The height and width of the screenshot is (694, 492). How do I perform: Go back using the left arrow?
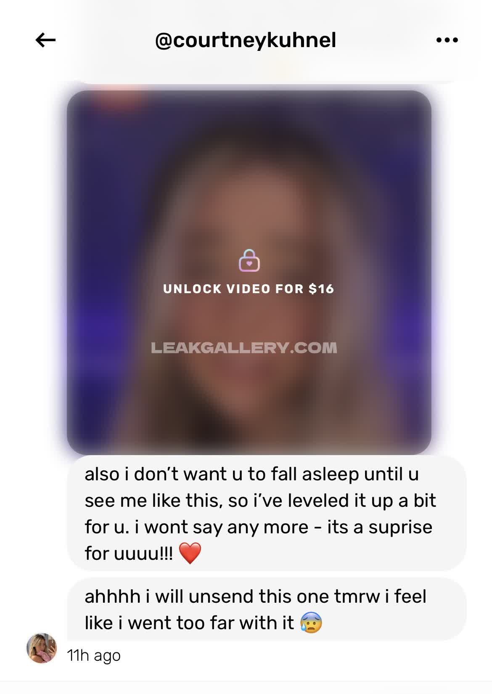45,40
